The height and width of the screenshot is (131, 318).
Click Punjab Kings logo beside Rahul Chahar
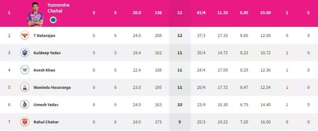[25, 122]
